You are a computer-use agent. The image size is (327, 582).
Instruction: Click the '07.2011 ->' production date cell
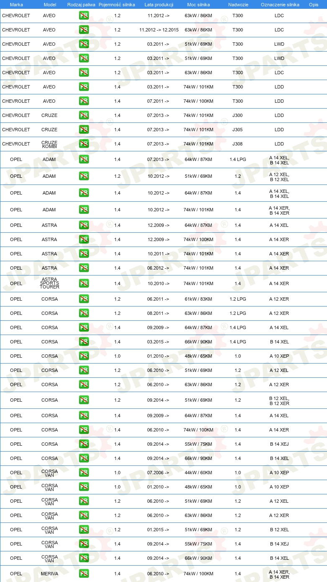coord(158,101)
